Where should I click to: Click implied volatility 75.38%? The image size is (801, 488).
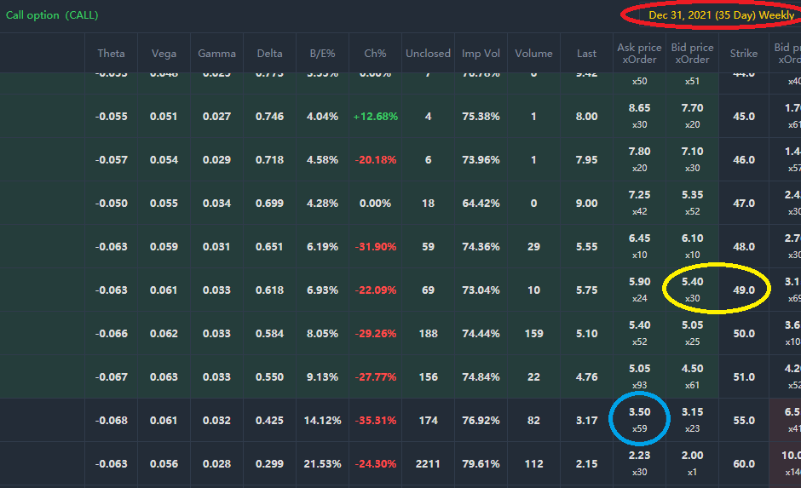click(x=481, y=117)
